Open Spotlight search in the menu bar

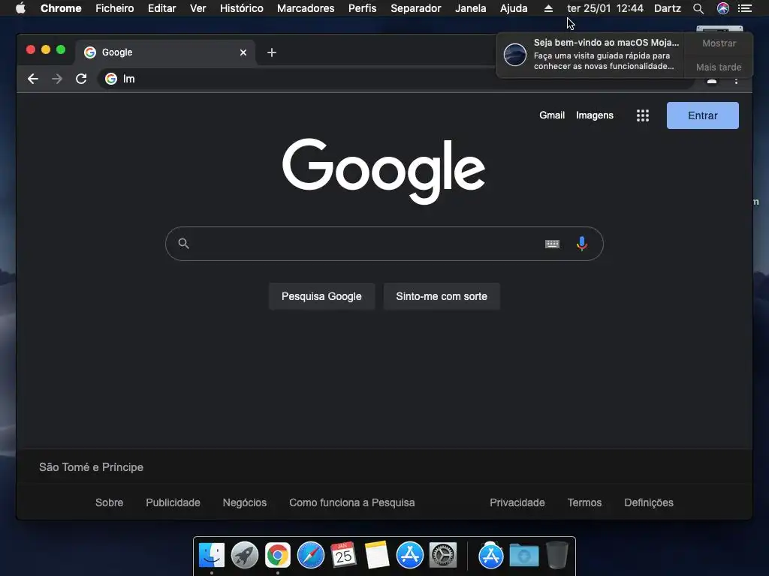(x=698, y=8)
